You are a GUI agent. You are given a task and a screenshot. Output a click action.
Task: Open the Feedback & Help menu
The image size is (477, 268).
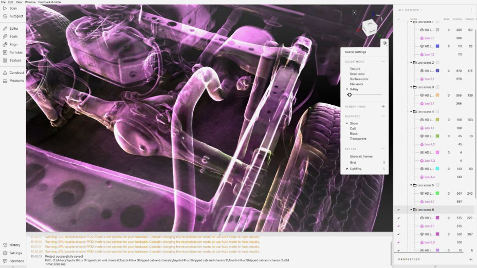click(49, 2)
